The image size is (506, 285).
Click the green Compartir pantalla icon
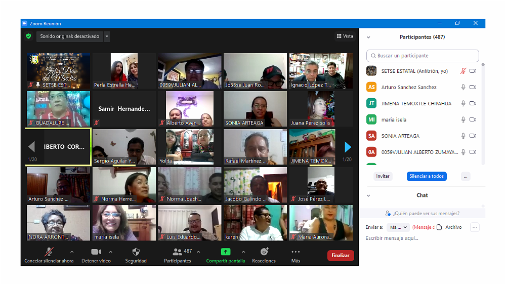tap(225, 252)
